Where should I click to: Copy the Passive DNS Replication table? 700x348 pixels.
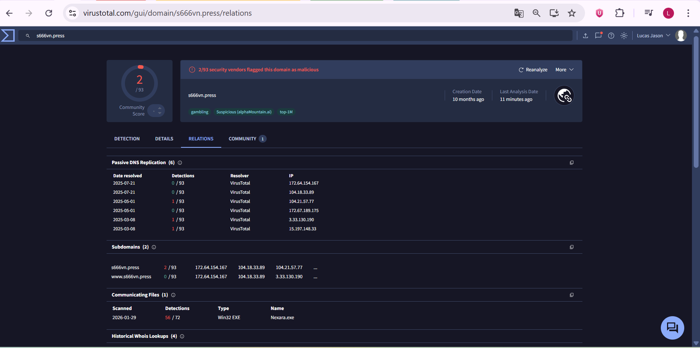(571, 163)
